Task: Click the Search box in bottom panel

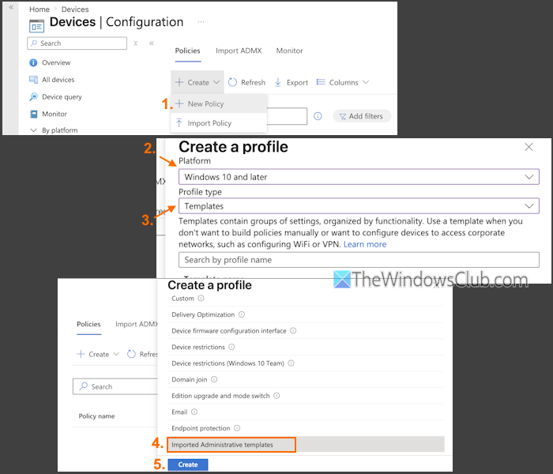Action: pos(115,386)
